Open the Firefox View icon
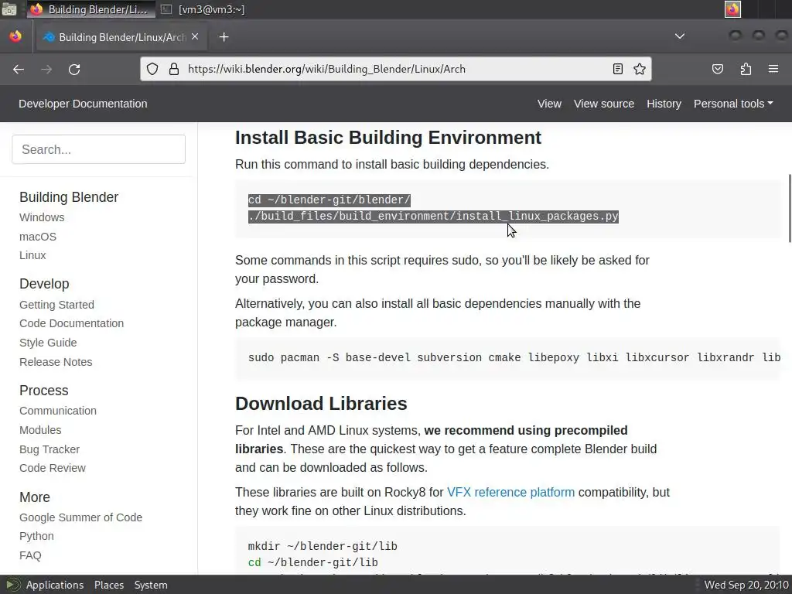The width and height of the screenshot is (792, 594). point(15,37)
